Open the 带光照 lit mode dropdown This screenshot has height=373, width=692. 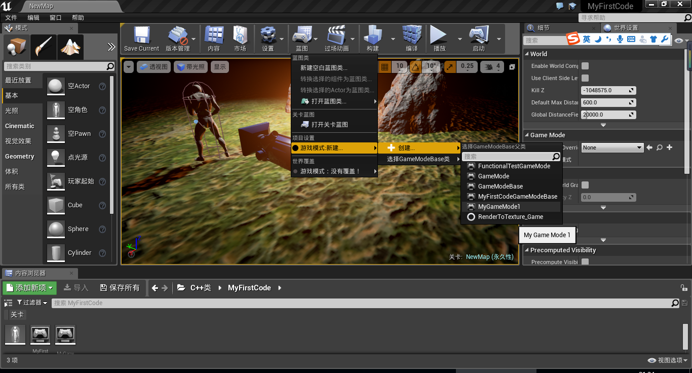click(x=190, y=67)
